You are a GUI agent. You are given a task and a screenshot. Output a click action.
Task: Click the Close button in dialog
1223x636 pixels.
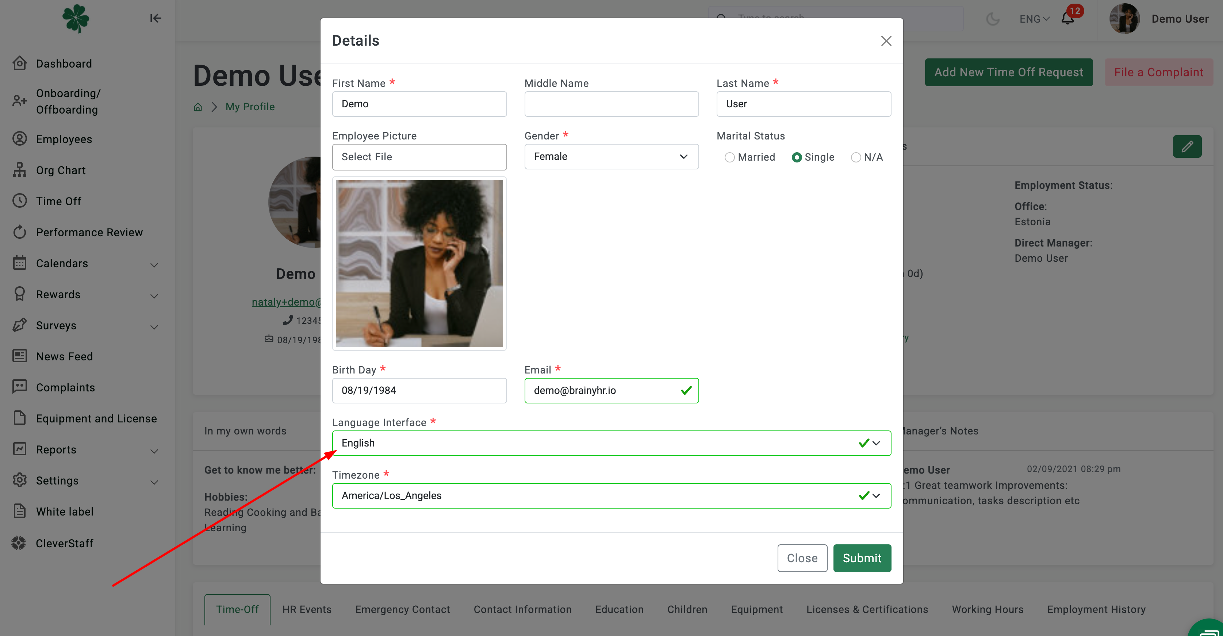(802, 559)
